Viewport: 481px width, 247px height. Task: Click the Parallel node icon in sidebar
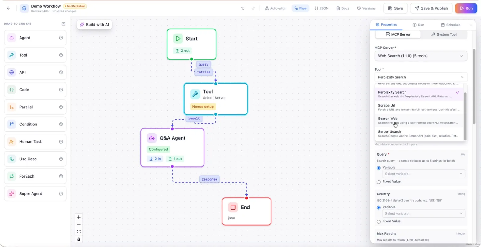[x=11, y=107]
